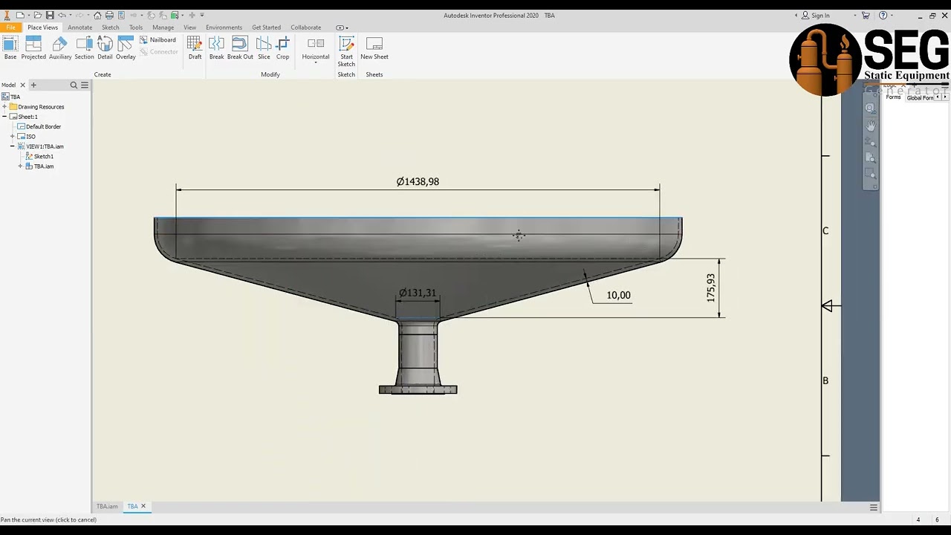Select the Base view tool

coord(10,48)
